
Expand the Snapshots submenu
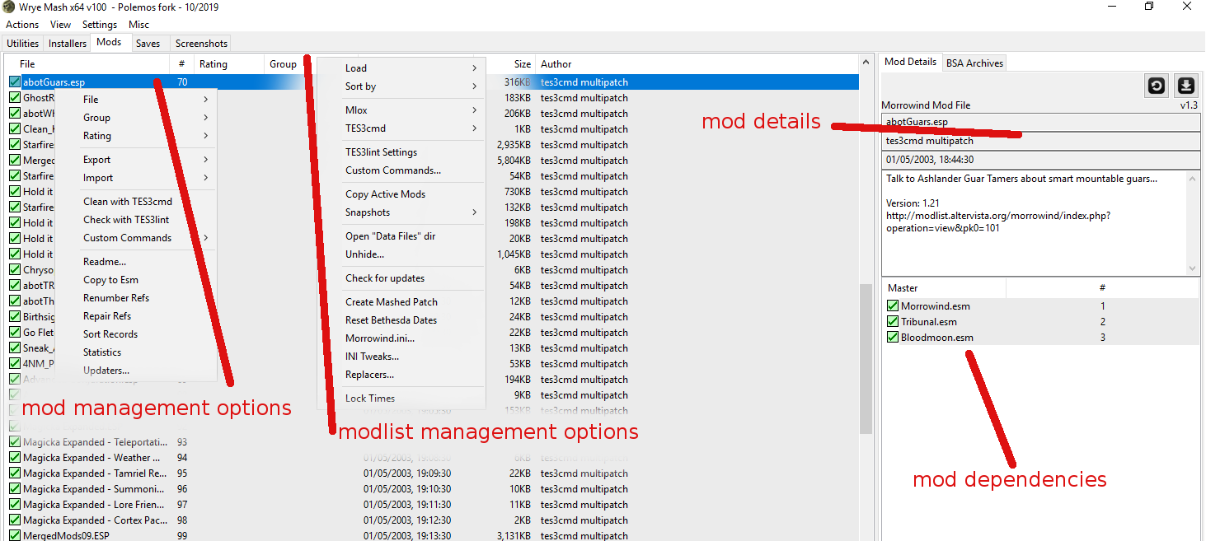tap(401, 212)
